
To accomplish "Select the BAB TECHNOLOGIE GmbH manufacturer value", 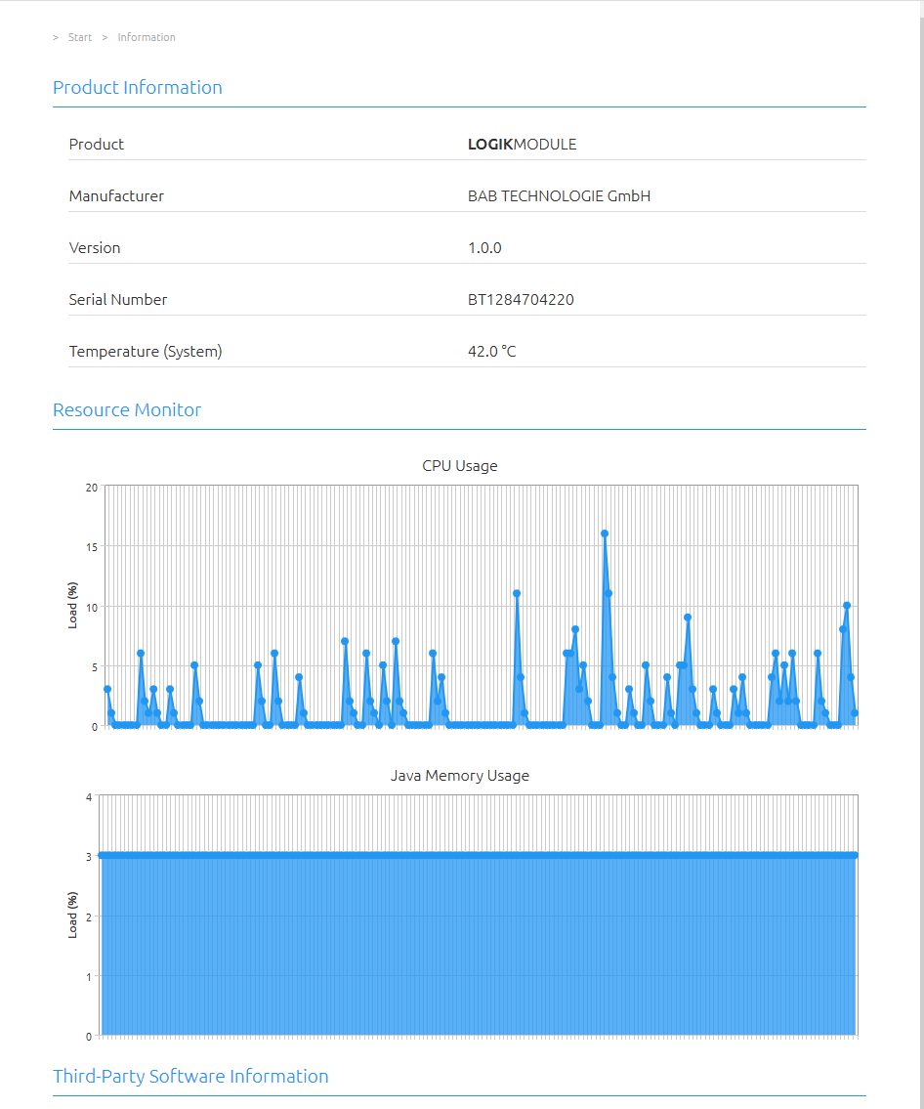I will coord(560,196).
